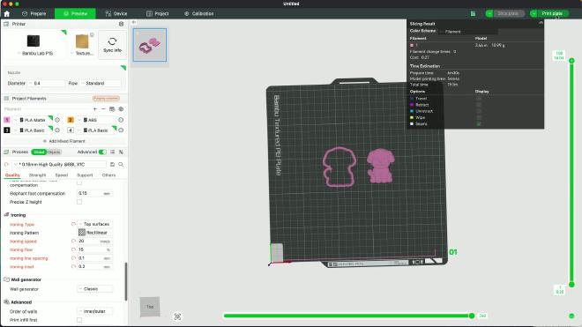Reset Ironing inset to default
The image size is (582, 327).
pos(73,266)
